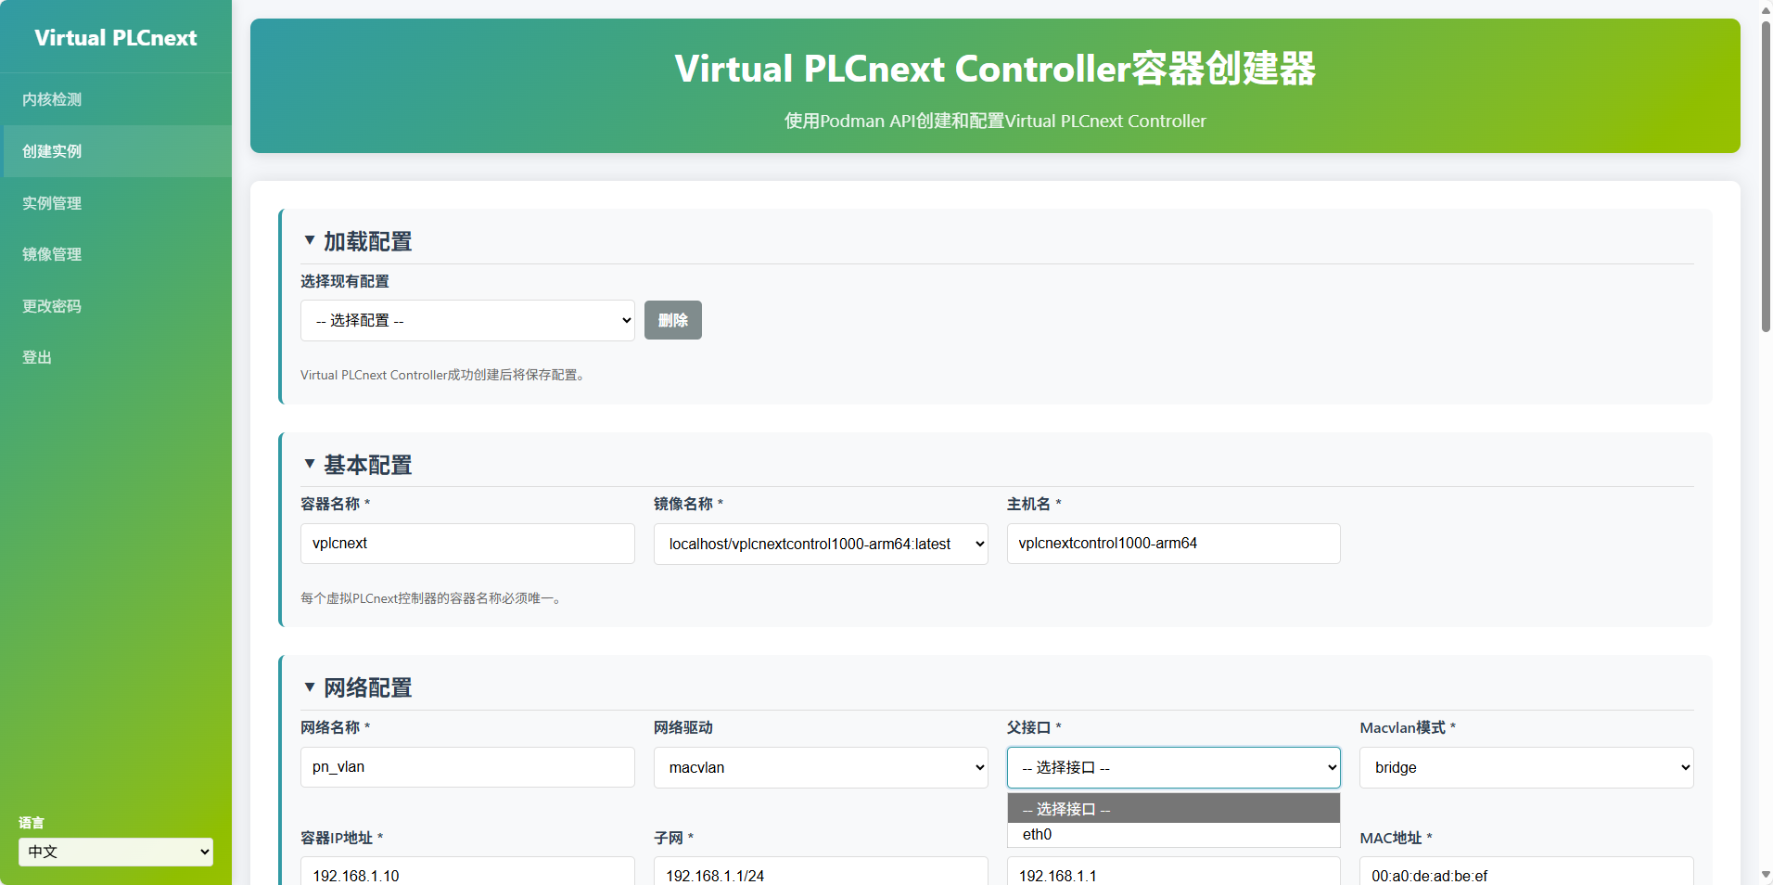The width and height of the screenshot is (1773, 885).
Task: Click the 子网 field 192.168.1.1/24
Action: click(x=821, y=872)
